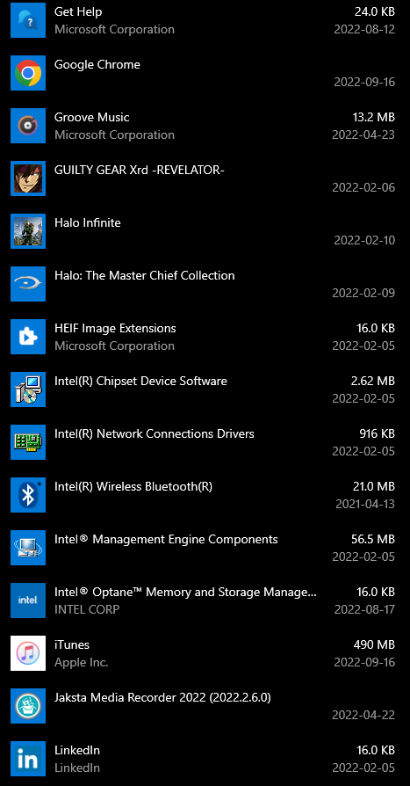The image size is (410, 786).
Task: Select the GUILTY GEAR Xrd character icon
Action: [28, 178]
